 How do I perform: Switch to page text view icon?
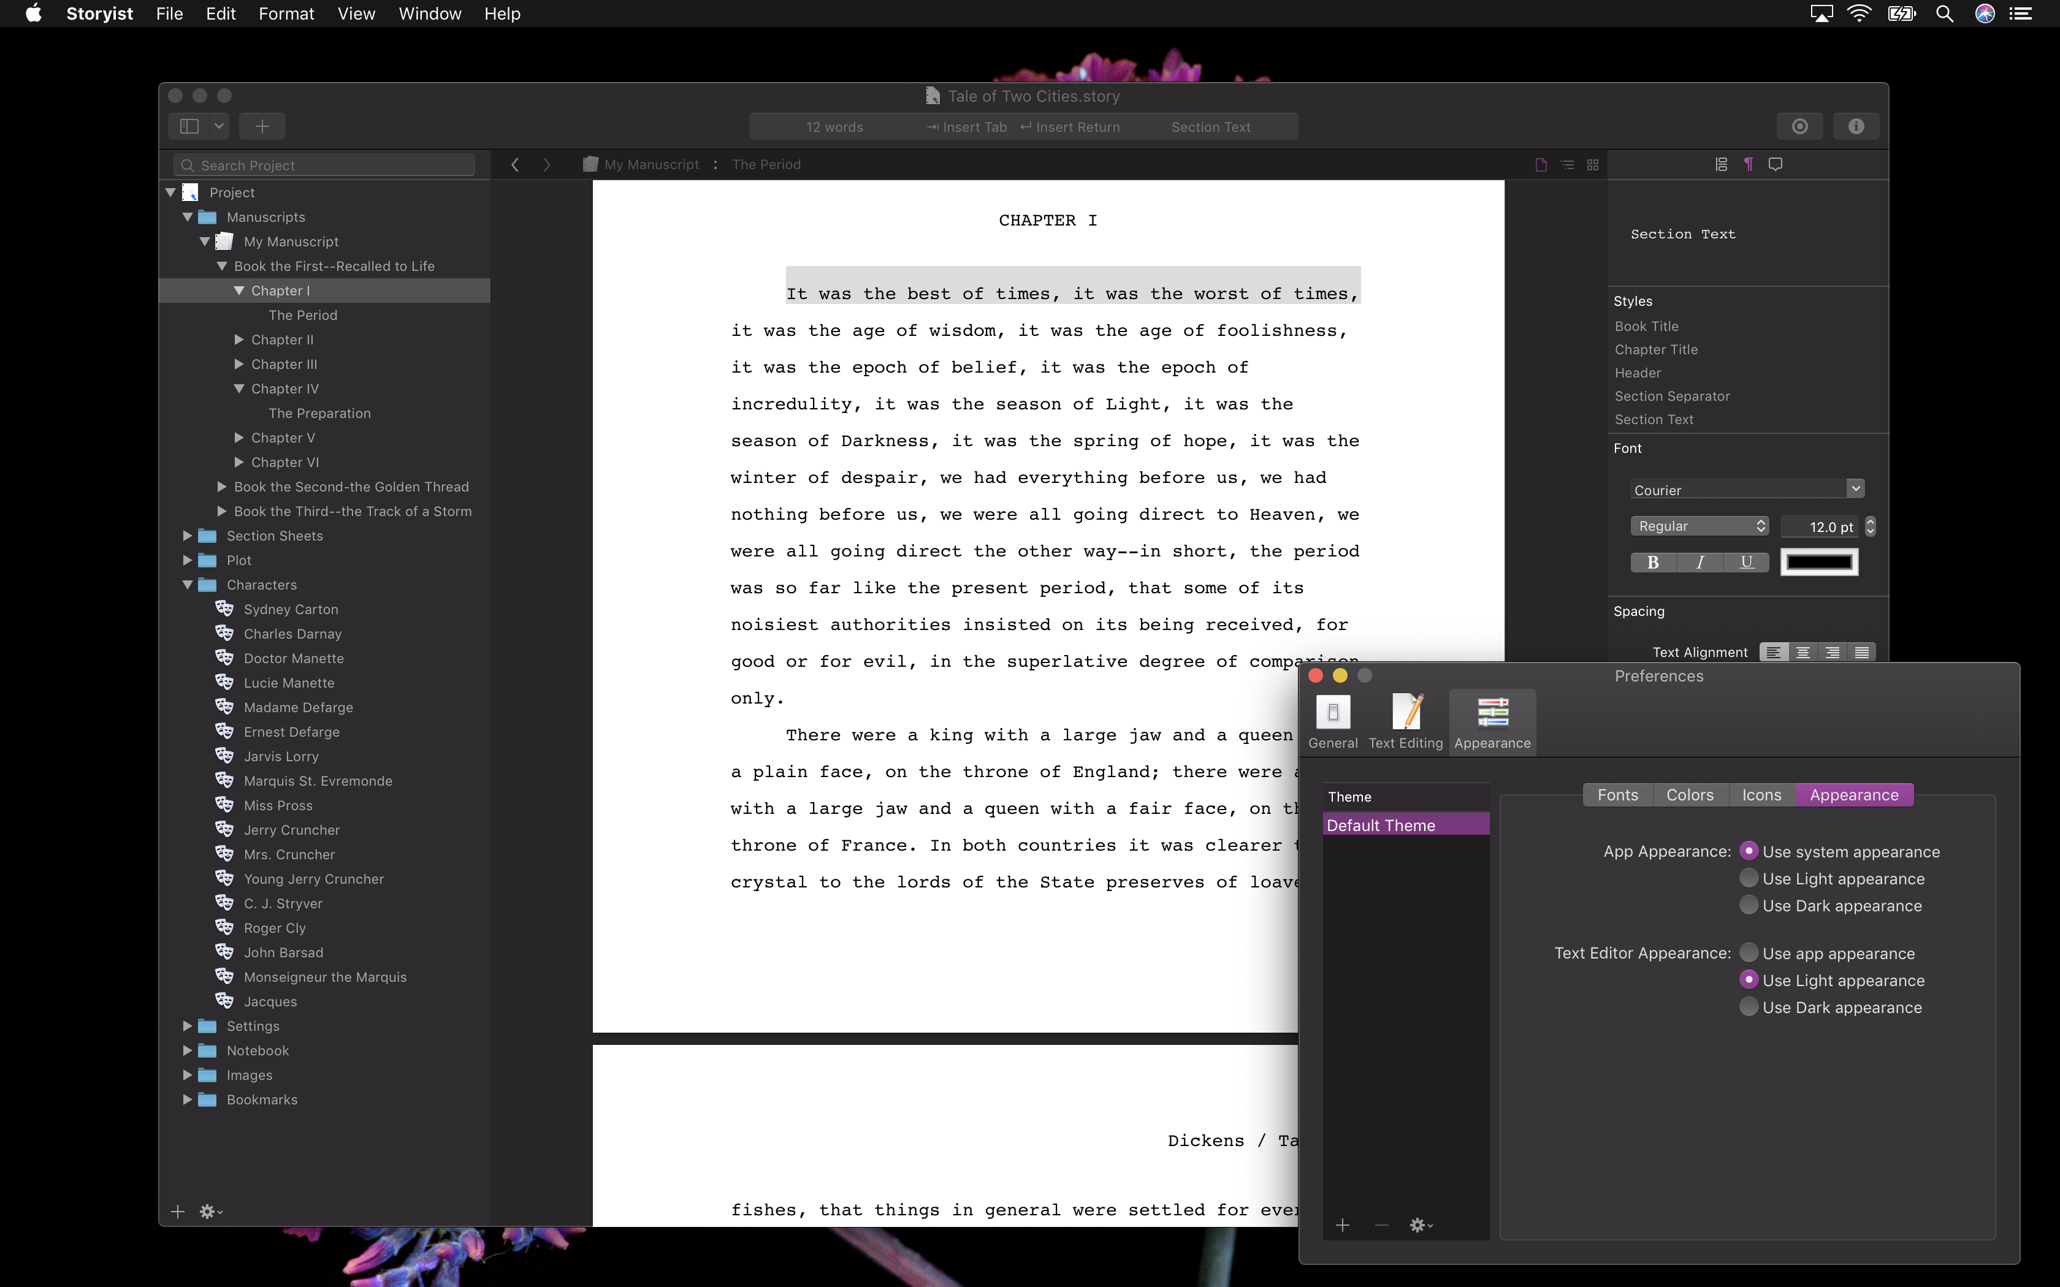tap(1541, 164)
